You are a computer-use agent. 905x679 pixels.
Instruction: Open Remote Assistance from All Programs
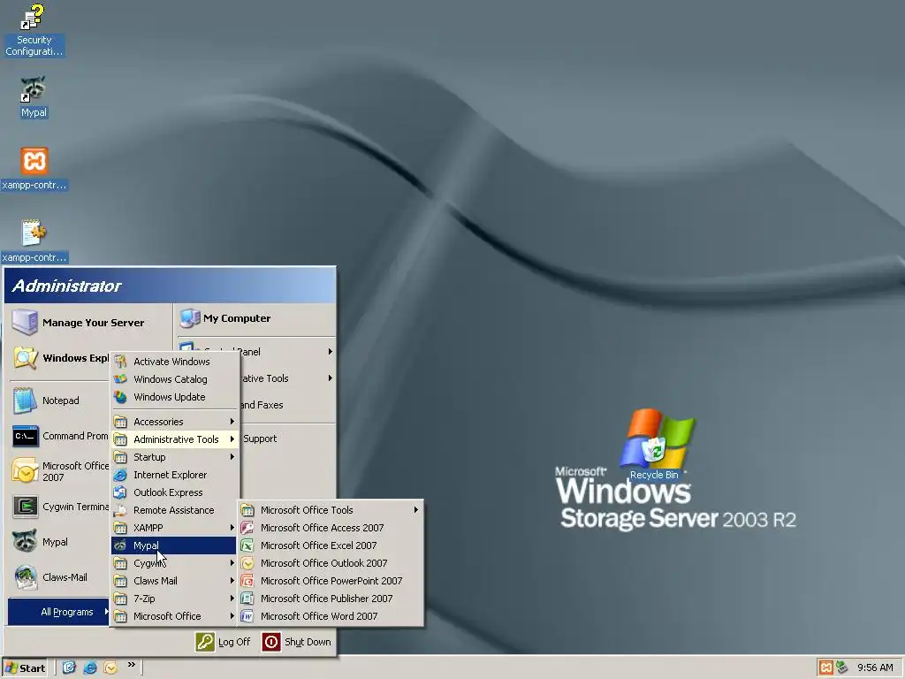174,510
